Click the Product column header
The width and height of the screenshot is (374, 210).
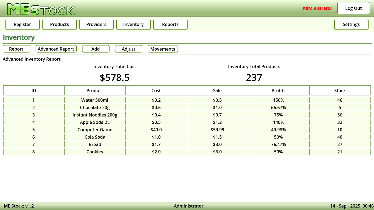coord(95,91)
